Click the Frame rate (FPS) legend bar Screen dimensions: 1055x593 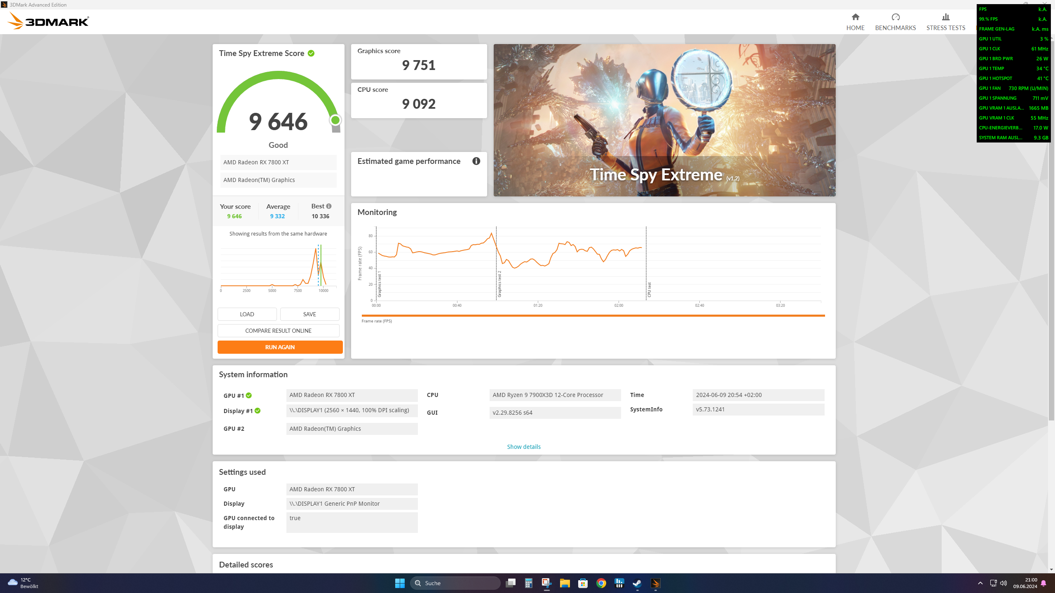[x=593, y=316]
